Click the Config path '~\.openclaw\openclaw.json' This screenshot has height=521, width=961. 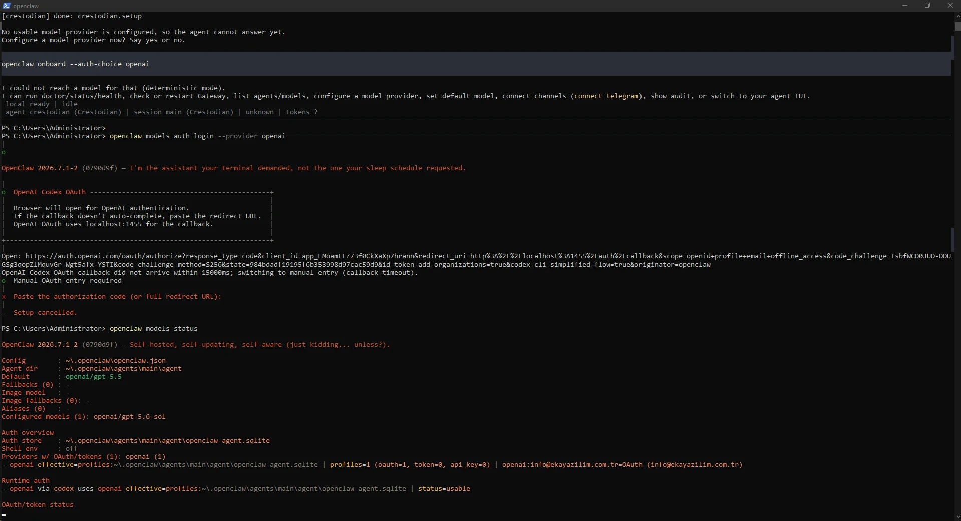116,361
